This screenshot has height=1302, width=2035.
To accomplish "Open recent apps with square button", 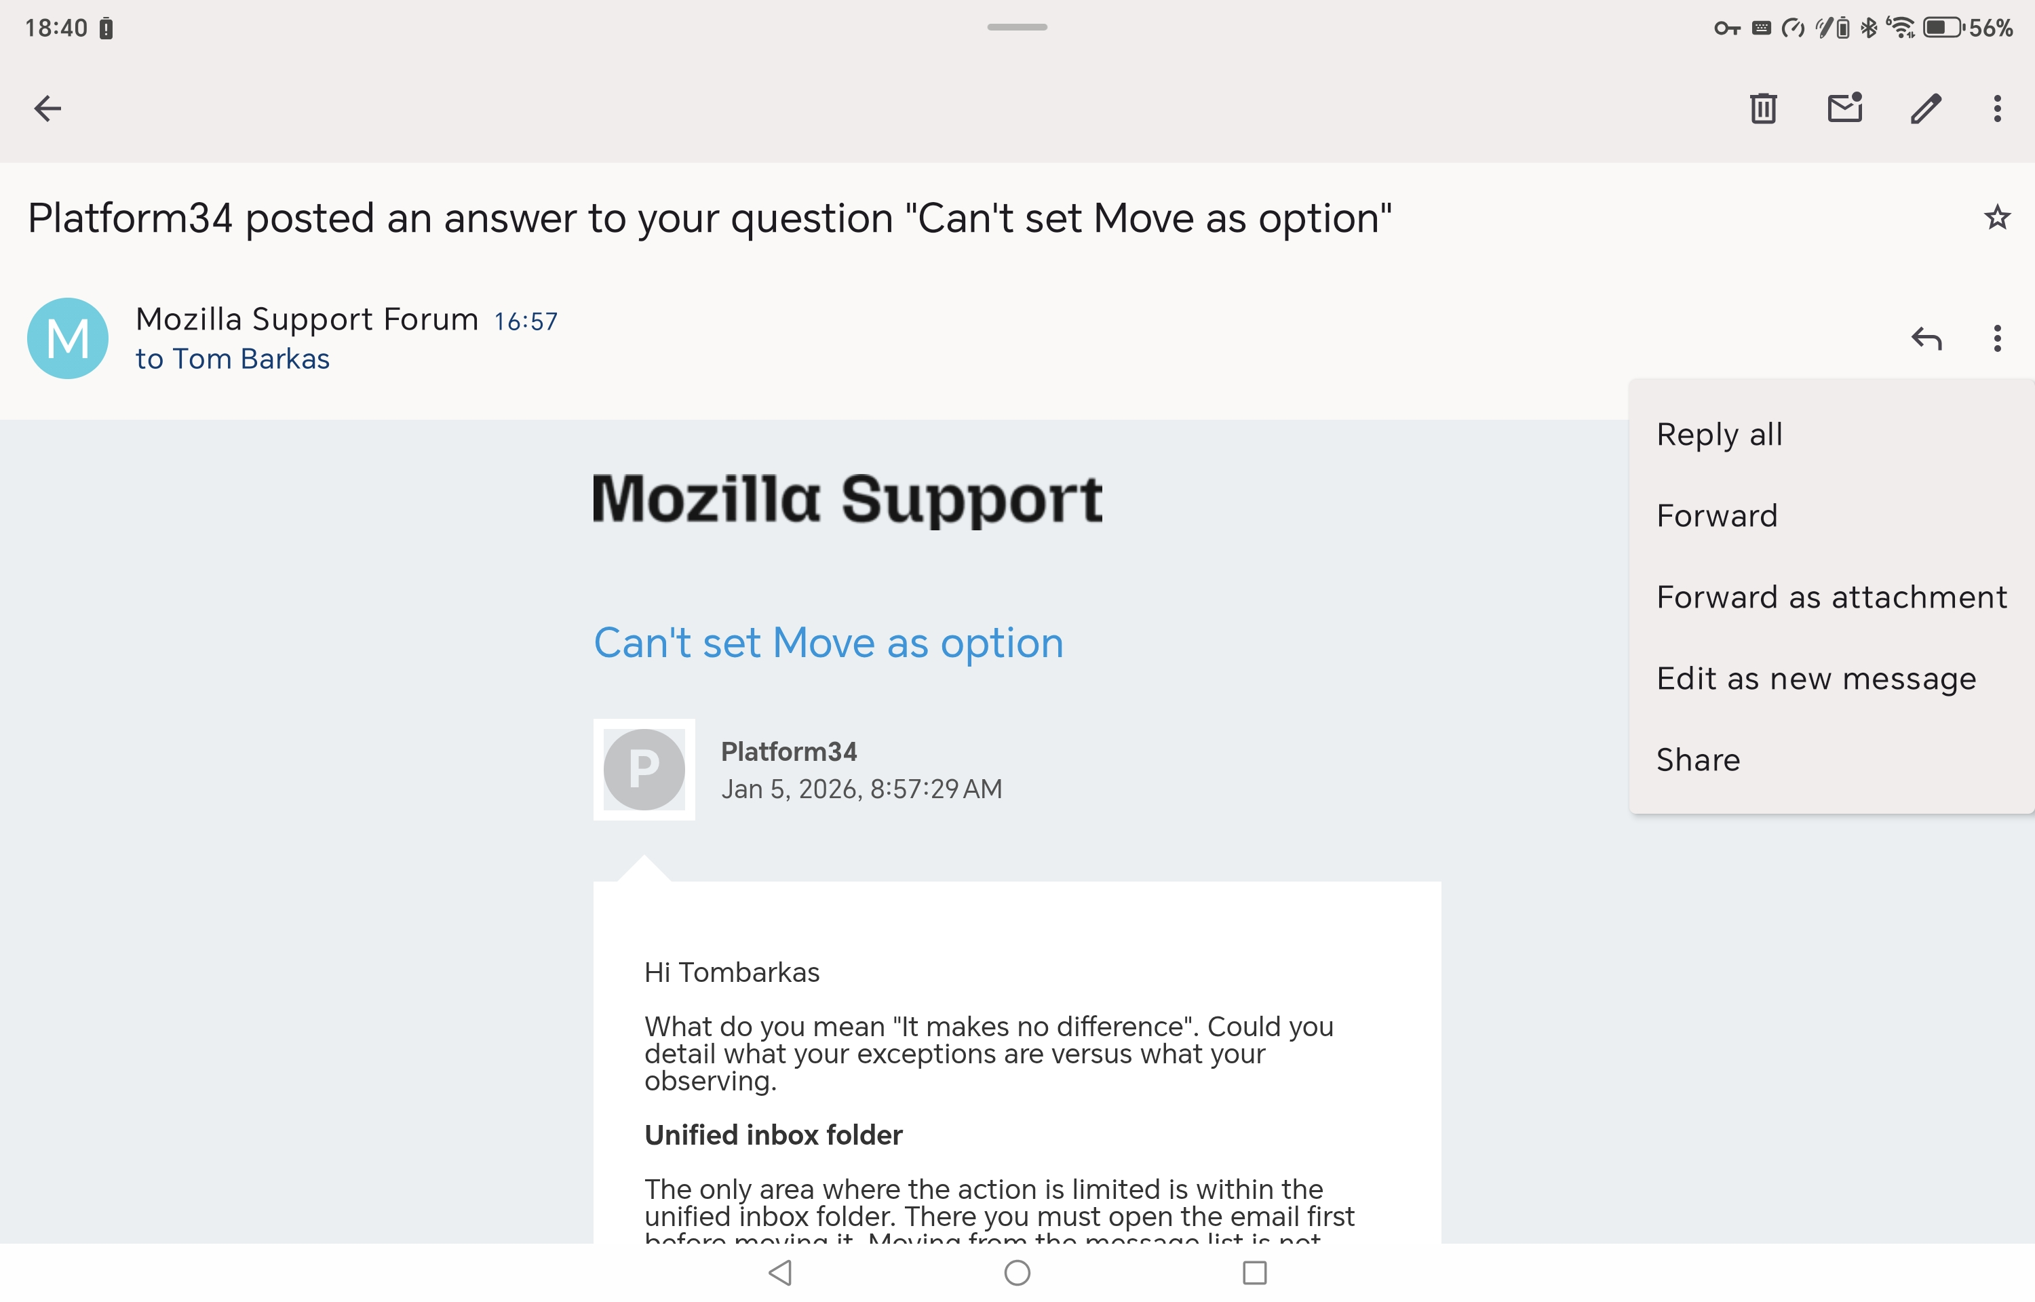I will point(1254,1271).
